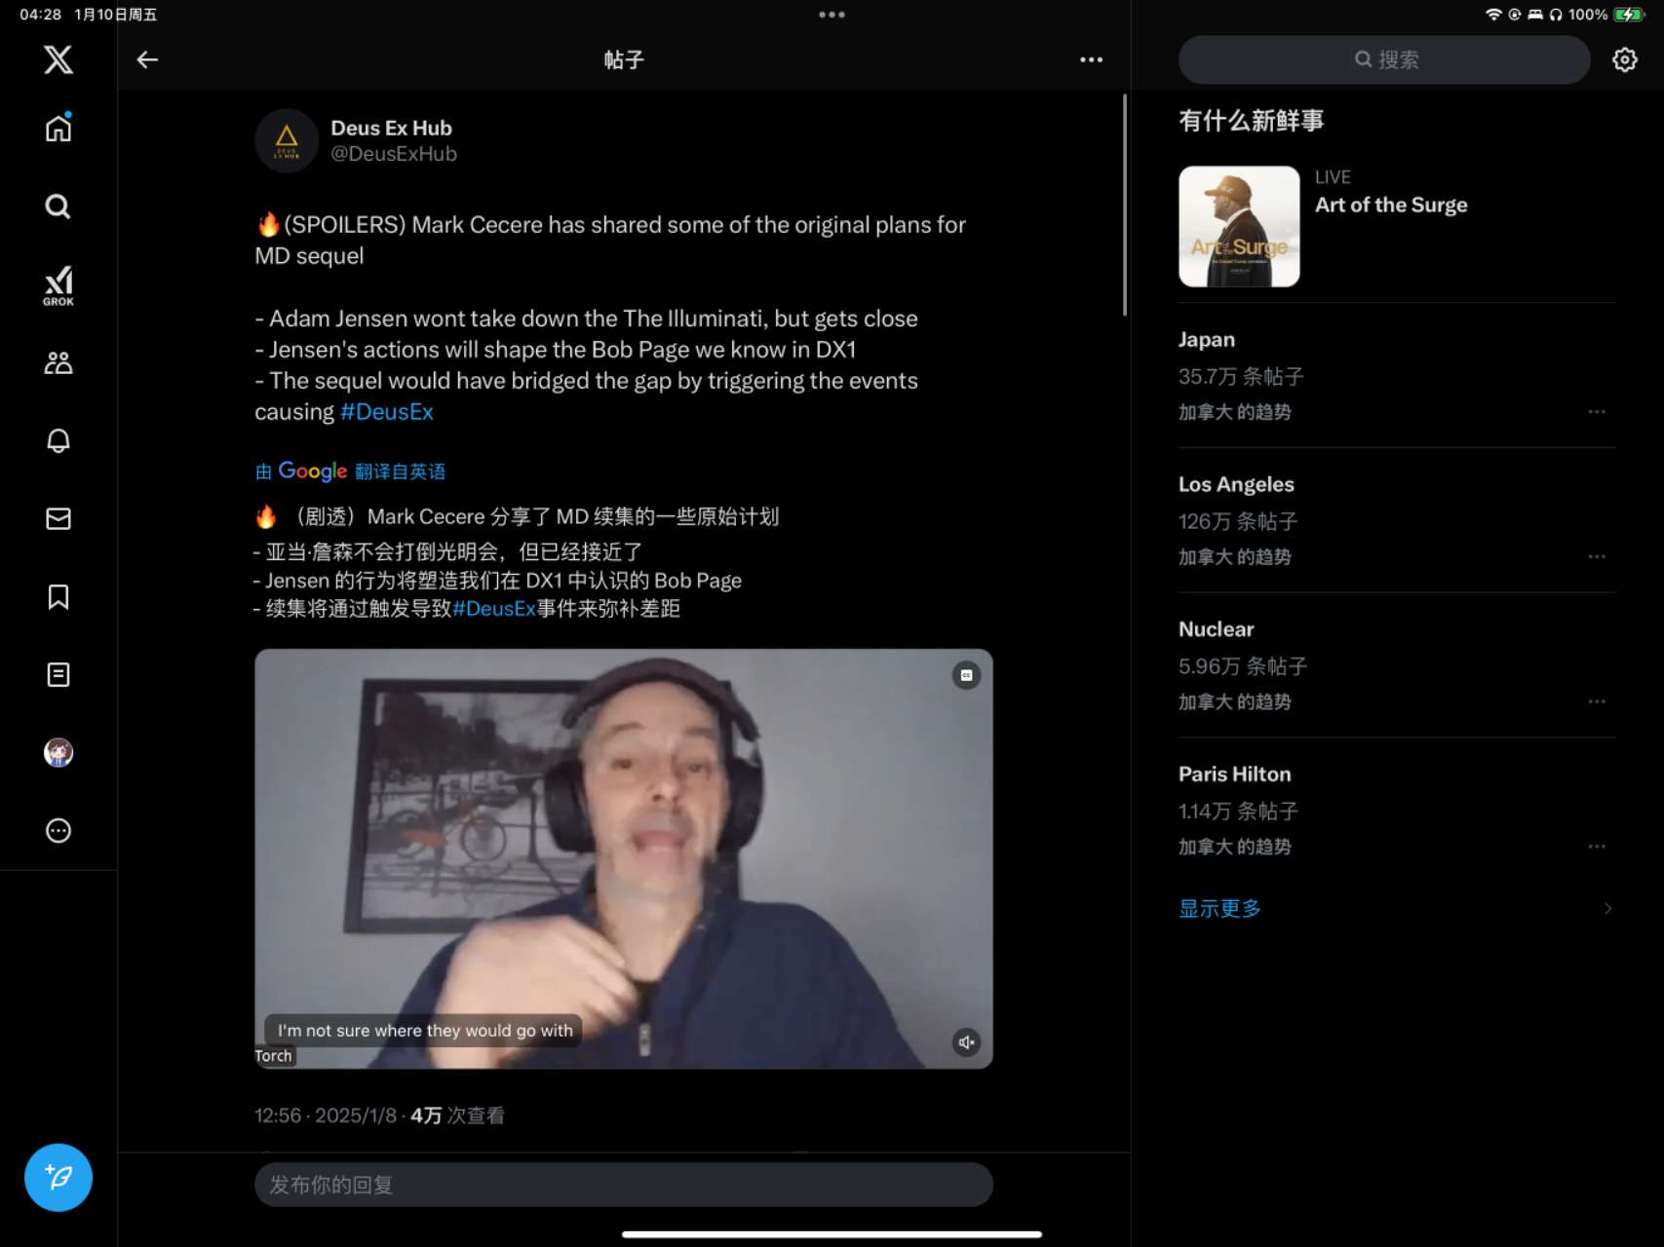Toggle video closed captions

[x=966, y=675]
